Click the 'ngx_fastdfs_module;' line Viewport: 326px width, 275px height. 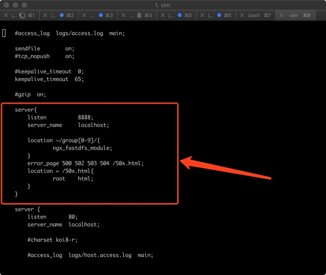click(82, 148)
